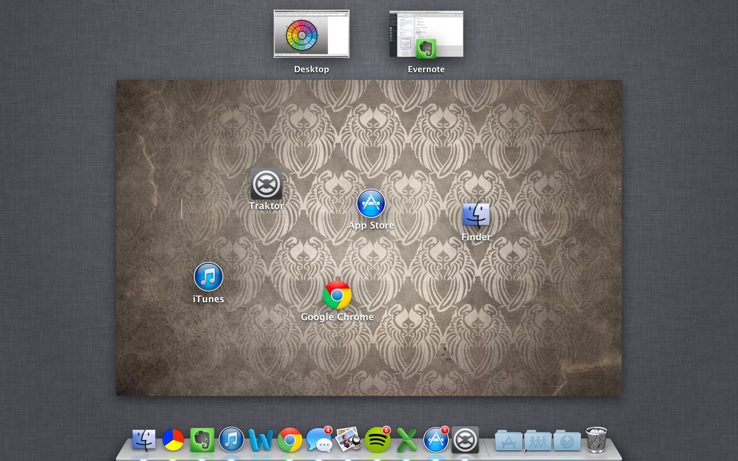Click the "Google Chrome" label in Mission Control
Screen dimensions: 738x461
(x=337, y=317)
